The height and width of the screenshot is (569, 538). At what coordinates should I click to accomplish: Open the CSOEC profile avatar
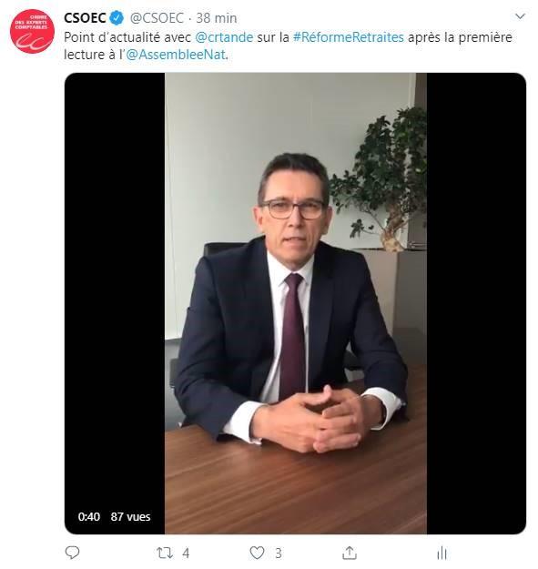(x=32, y=31)
